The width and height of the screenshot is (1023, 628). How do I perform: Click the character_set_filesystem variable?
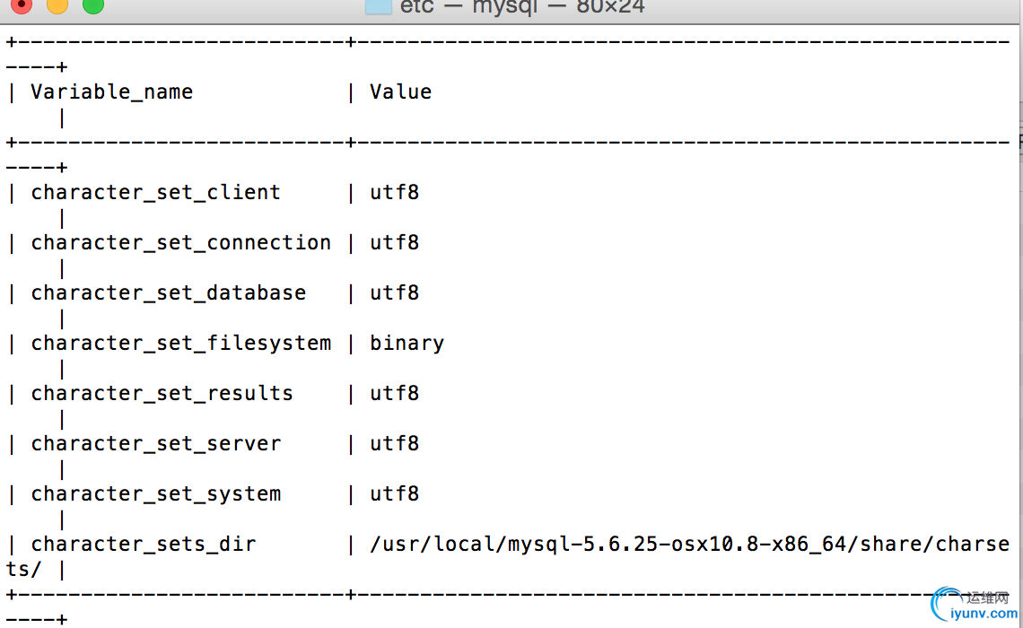181,343
